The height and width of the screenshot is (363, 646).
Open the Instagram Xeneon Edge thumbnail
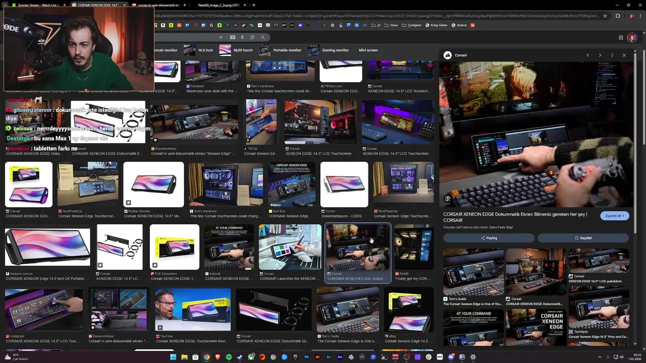(x=44, y=310)
